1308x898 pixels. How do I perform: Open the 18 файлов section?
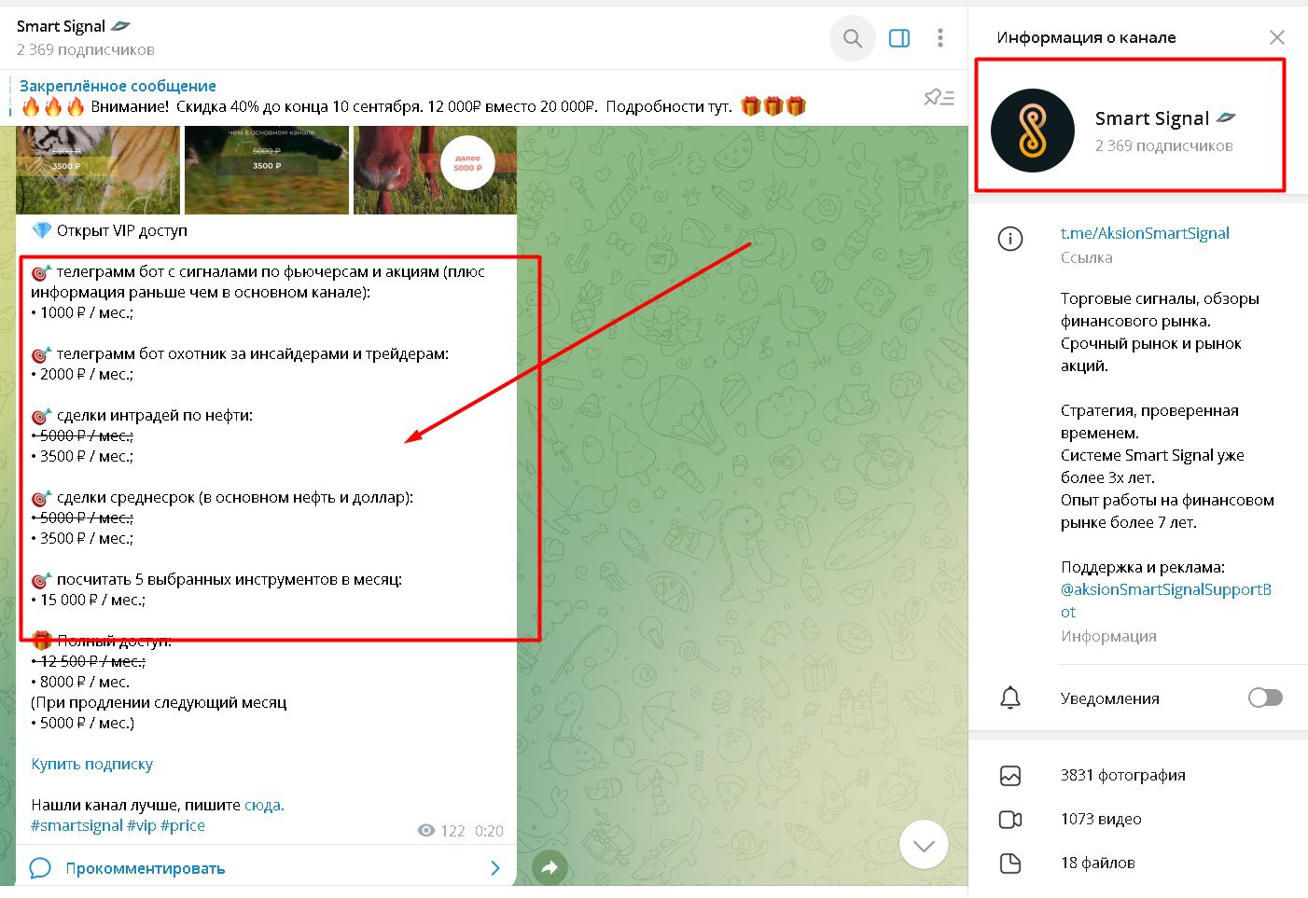click(1138, 863)
